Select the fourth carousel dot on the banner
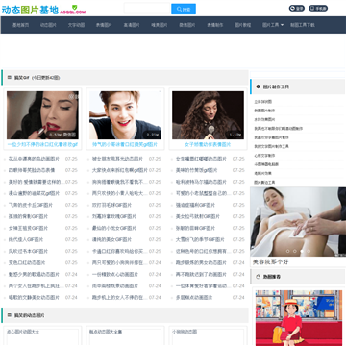This screenshot has width=346, height=346. coord(309,251)
